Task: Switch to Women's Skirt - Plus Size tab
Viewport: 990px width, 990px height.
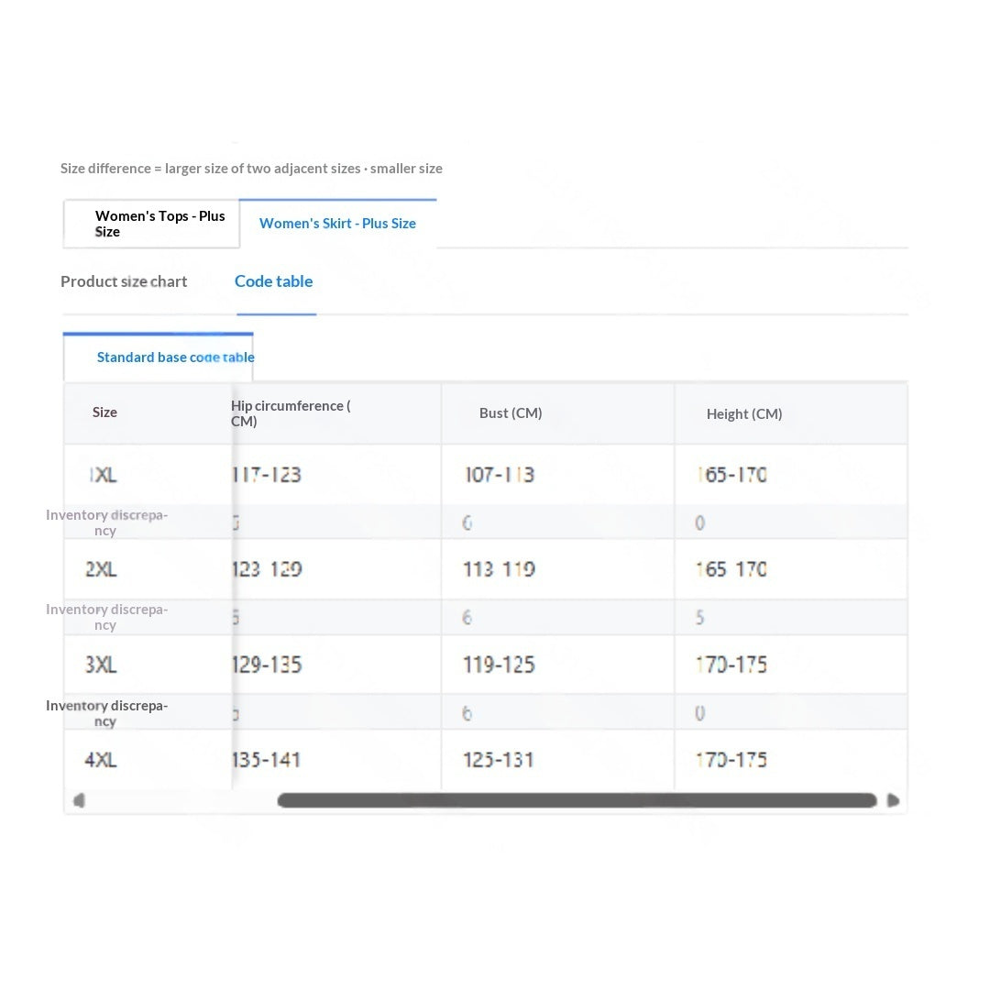Action: [337, 224]
